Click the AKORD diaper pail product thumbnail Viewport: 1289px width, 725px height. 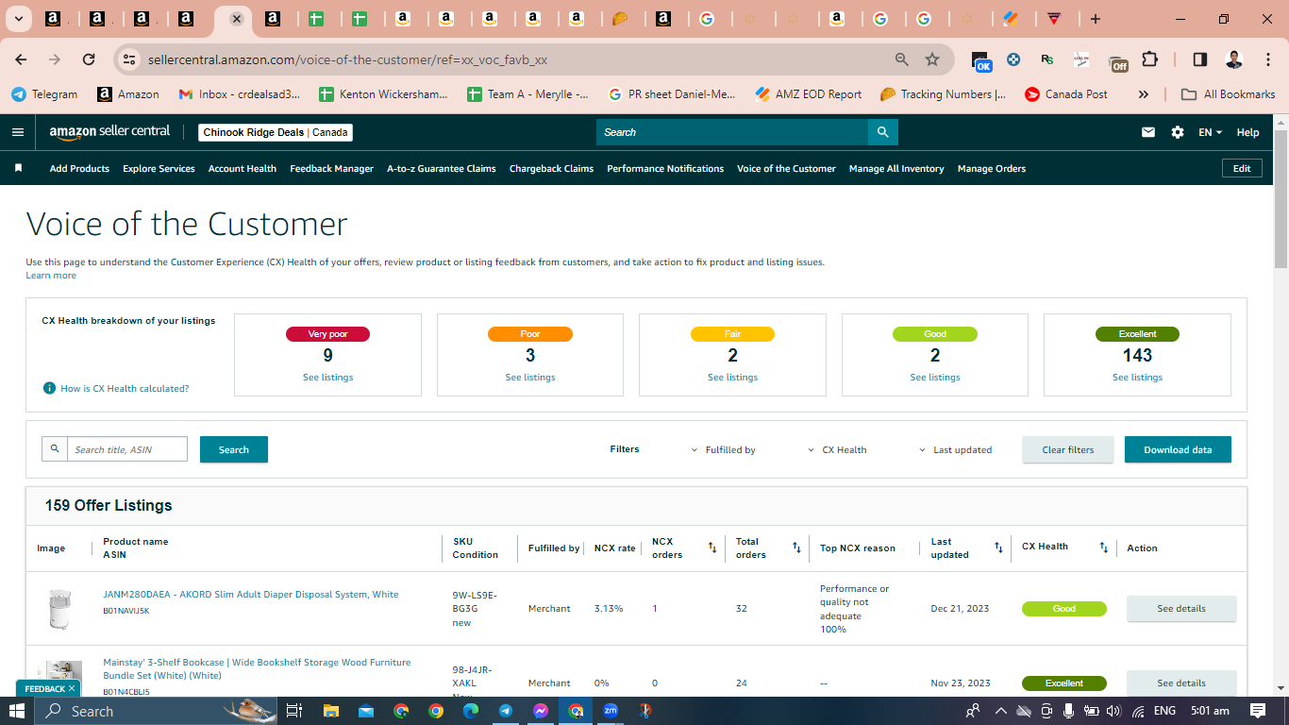point(59,609)
